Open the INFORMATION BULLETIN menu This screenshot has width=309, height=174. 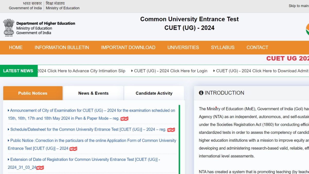[62, 47]
